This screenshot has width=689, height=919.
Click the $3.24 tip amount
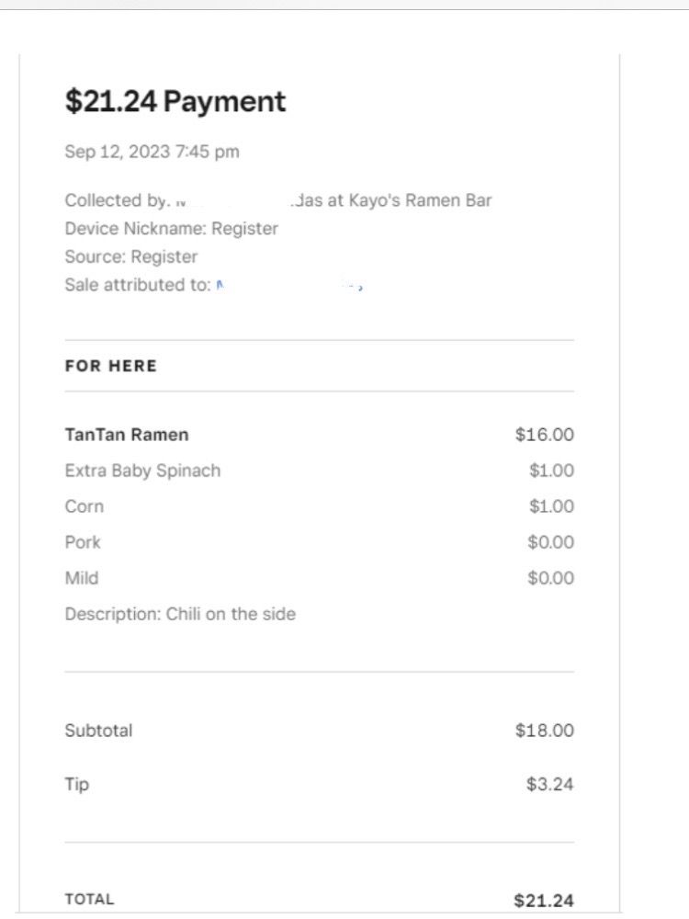(x=549, y=785)
